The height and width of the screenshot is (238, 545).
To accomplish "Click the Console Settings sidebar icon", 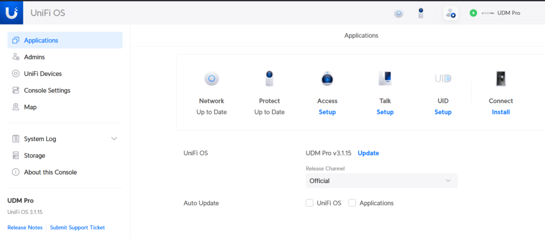I will pos(15,91).
